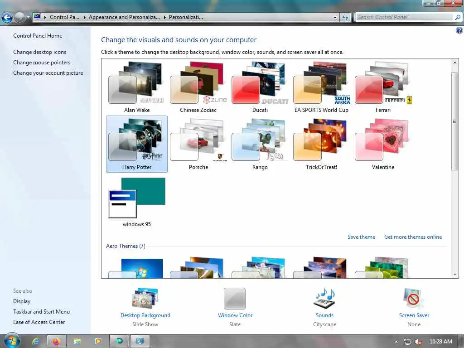This screenshot has height=348, width=464.
Task: Open Ease of Access Center link
Action: click(39, 322)
